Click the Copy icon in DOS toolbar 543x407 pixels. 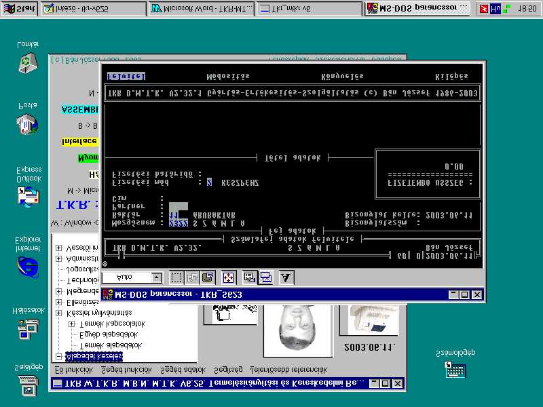pyautogui.click(x=191, y=277)
